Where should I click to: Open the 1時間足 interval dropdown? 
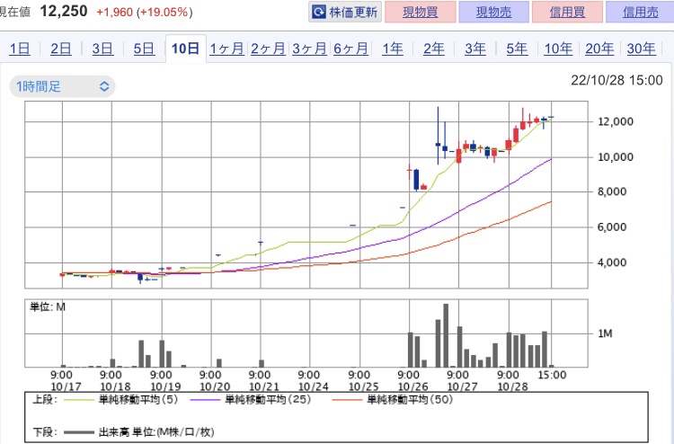62,86
